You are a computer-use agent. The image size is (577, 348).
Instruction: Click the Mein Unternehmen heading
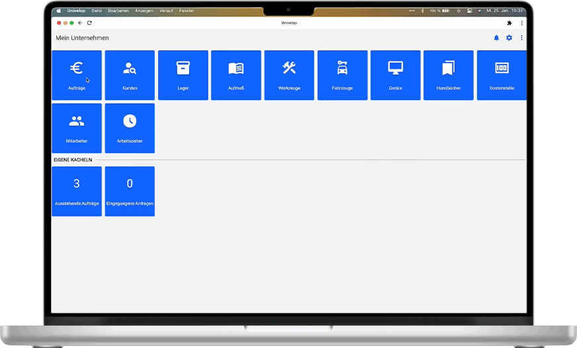(82, 38)
